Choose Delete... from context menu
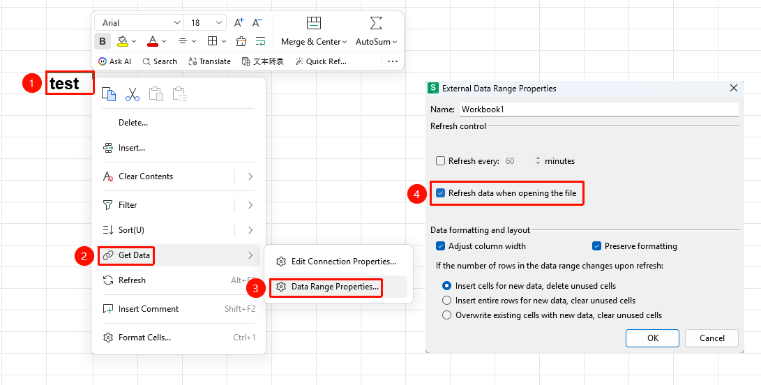This screenshot has height=385, width=761. (x=179, y=123)
